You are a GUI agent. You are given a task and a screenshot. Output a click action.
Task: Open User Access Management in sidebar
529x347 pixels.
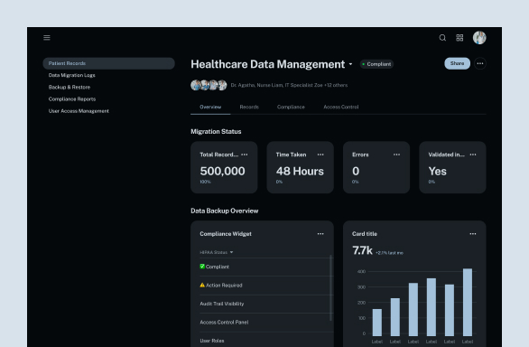coord(79,111)
